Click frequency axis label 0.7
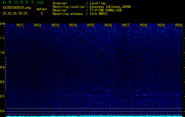Screen dimensions: 185x117 pyautogui.click(x=2, y=97)
